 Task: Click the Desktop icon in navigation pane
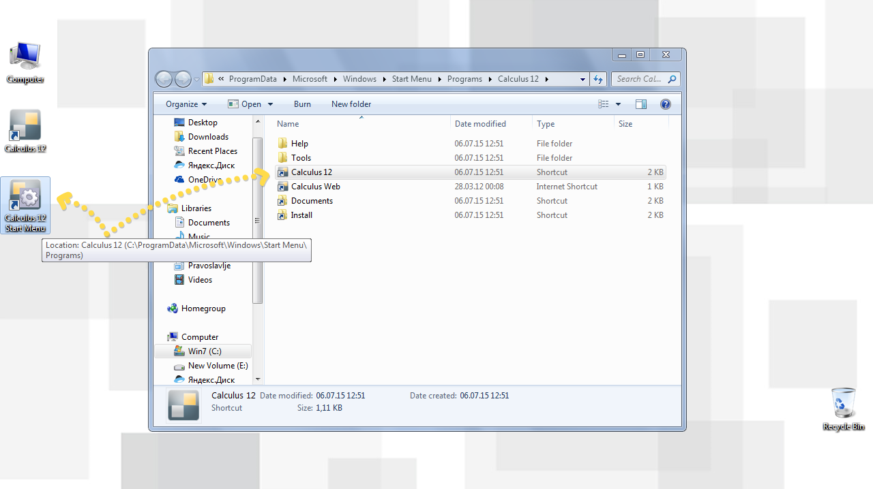[x=179, y=123]
